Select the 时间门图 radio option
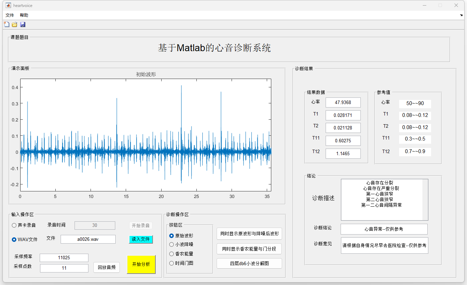Viewport: 467px width, 285px height. coord(171,263)
